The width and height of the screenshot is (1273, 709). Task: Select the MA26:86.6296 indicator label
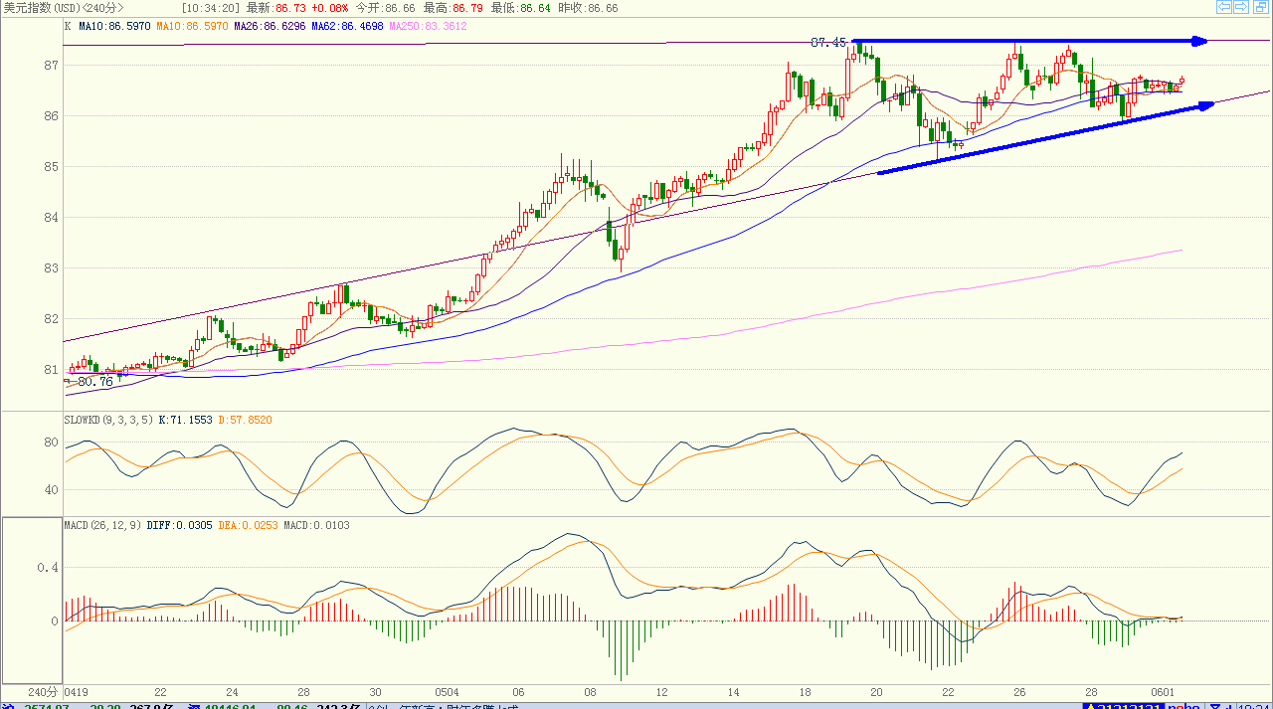pos(270,26)
